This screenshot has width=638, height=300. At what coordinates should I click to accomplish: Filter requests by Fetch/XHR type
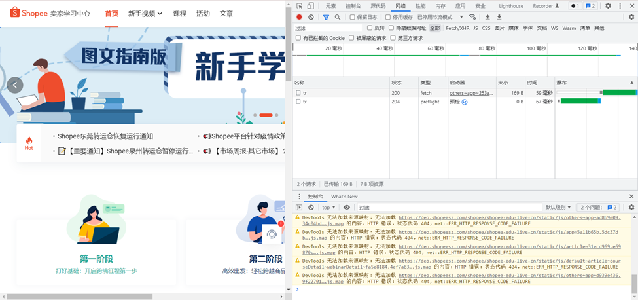(457, 28)
